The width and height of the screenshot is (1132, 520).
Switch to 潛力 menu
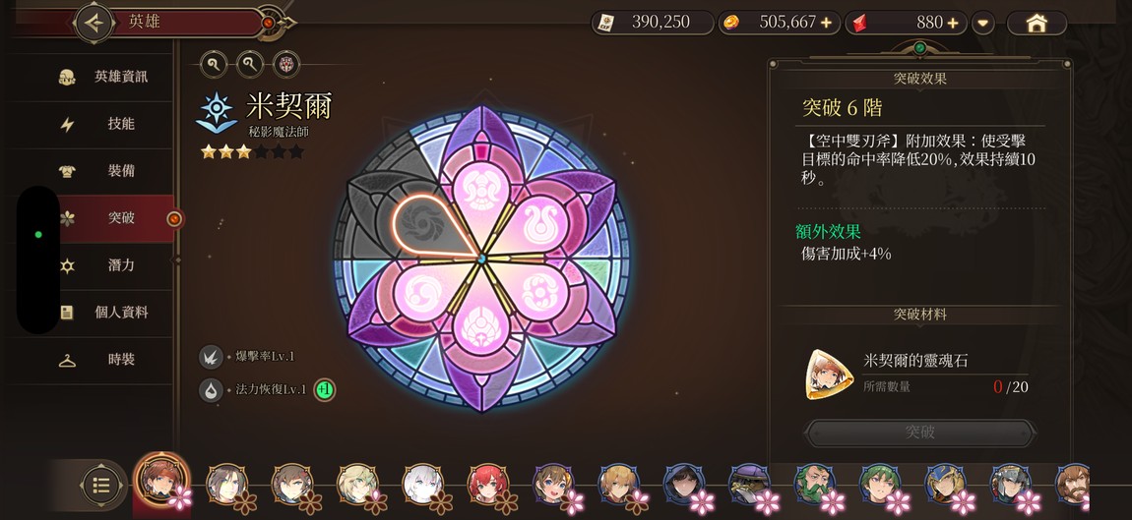114,265
